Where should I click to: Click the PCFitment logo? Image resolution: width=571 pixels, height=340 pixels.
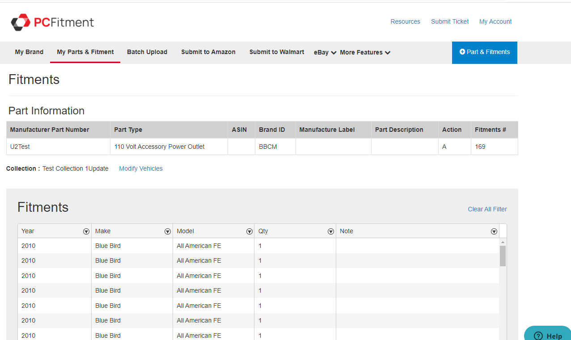52,22
